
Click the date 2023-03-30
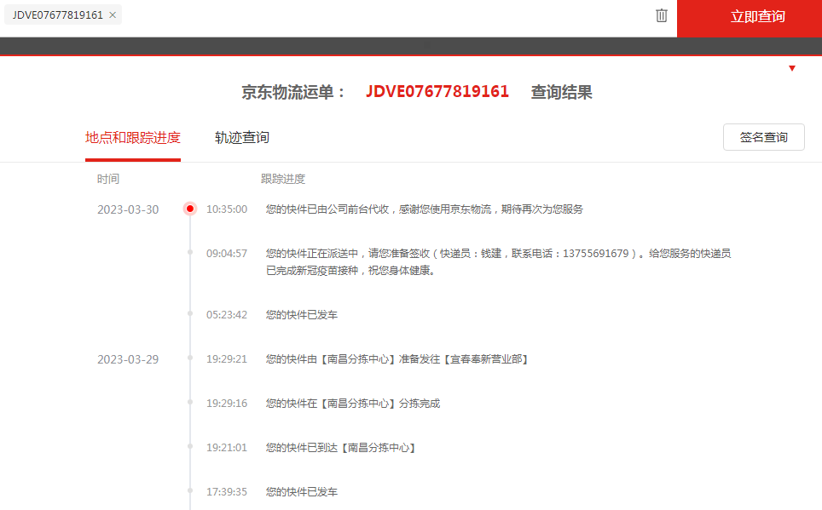[128, 209]
